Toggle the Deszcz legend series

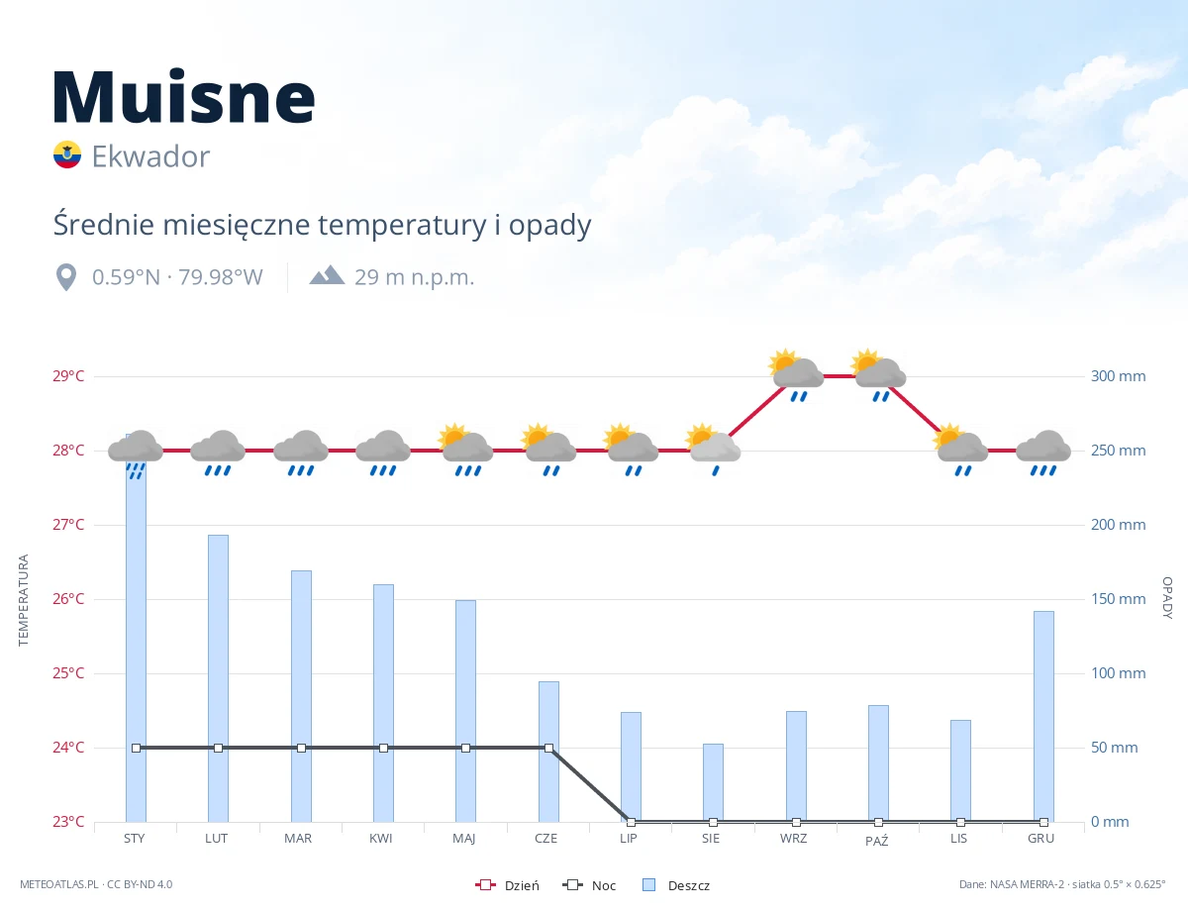tap(676, 885)
